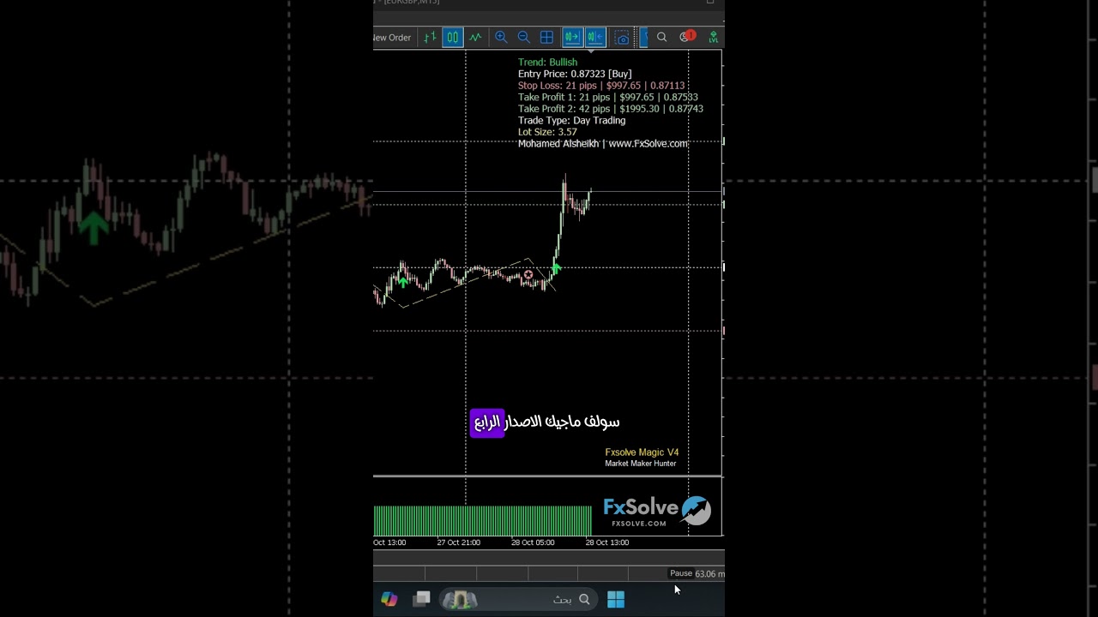This screenshot has width=1098, height=617.
Task: Take a chart screenshot with camera icon
Action: coord(623,38)
